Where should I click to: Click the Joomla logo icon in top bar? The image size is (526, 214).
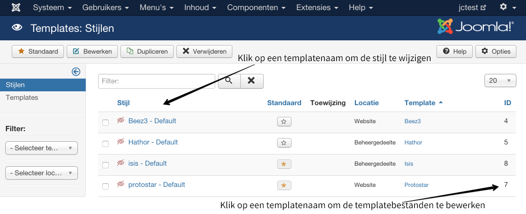pos(17,8)
